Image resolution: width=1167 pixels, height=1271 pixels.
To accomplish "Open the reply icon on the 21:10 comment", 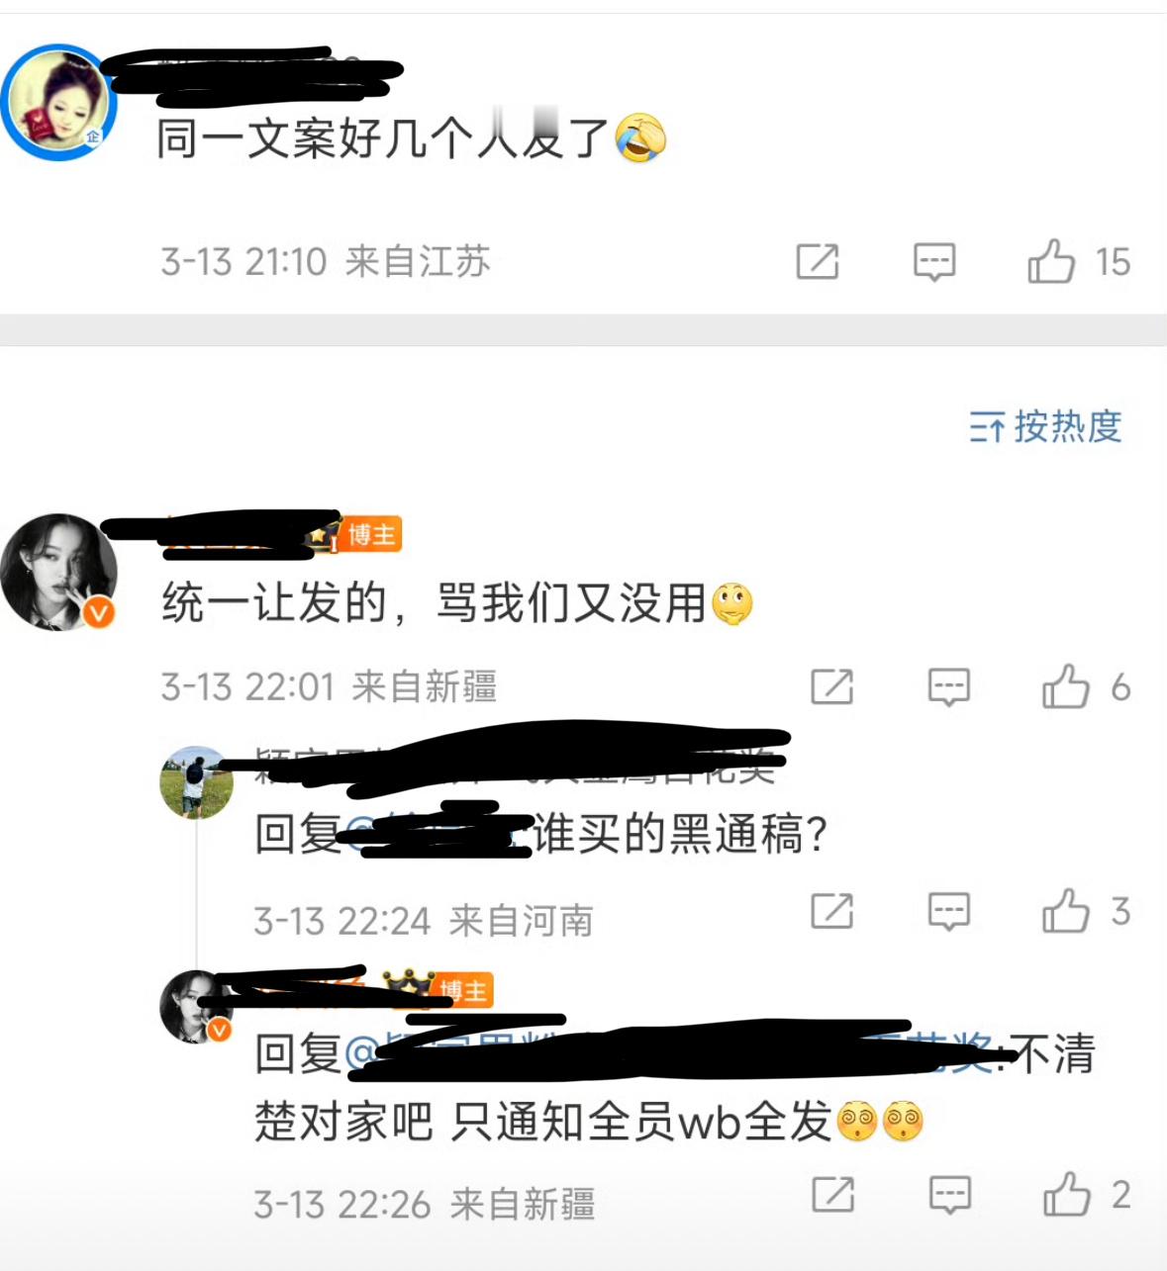I will point(934,262).
